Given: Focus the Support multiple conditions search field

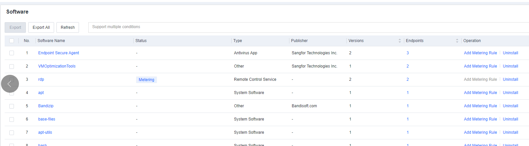Looking at the screenshot, I should 299,27.
